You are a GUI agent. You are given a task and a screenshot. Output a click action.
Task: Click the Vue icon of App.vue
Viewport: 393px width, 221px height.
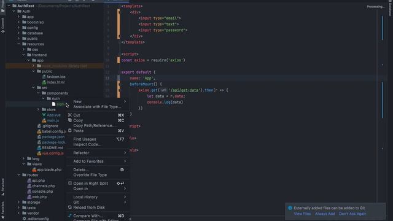click(44, 115)
